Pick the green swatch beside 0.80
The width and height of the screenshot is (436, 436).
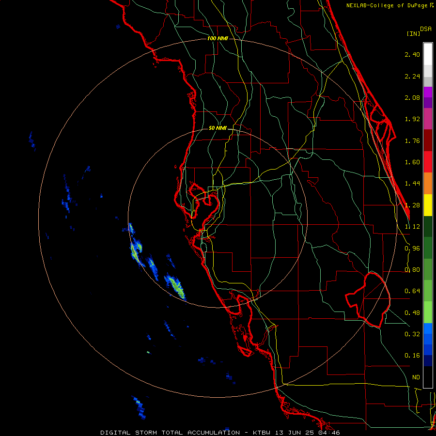[x=428, y=269]
